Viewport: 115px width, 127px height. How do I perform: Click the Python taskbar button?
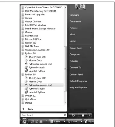89,122
